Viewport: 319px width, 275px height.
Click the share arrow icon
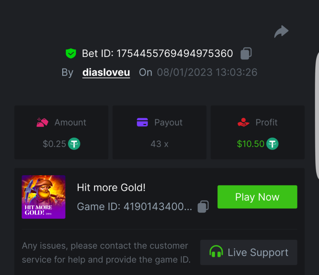coord(281,32)
